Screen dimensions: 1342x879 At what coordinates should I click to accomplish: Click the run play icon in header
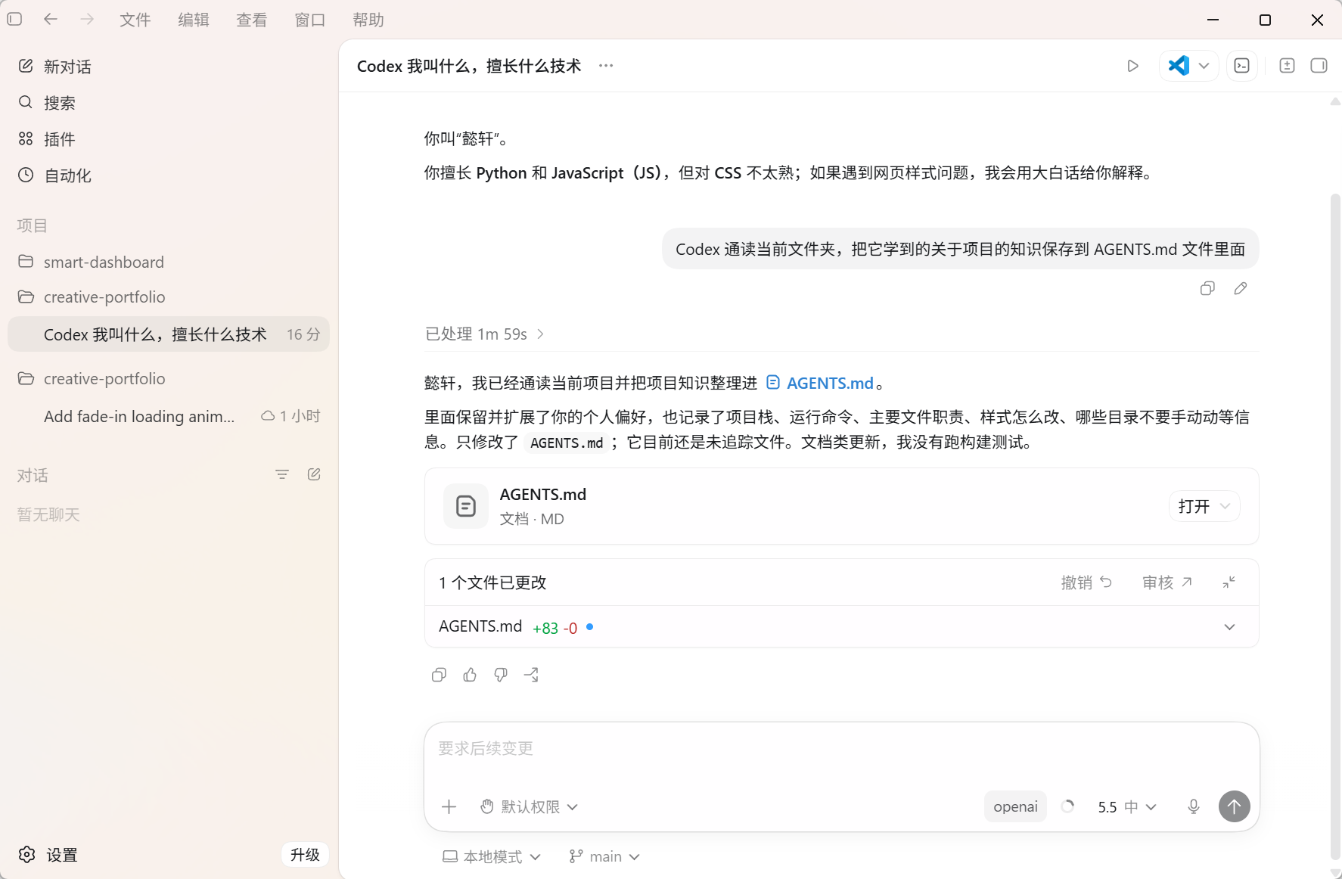1132,66
